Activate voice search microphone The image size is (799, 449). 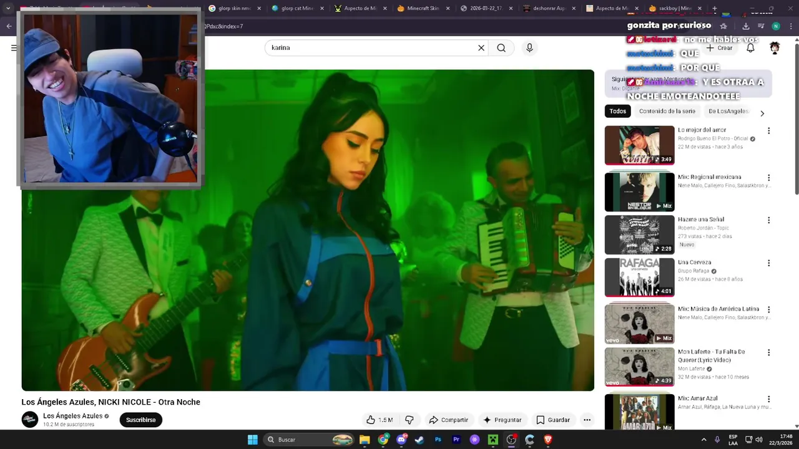529,48
